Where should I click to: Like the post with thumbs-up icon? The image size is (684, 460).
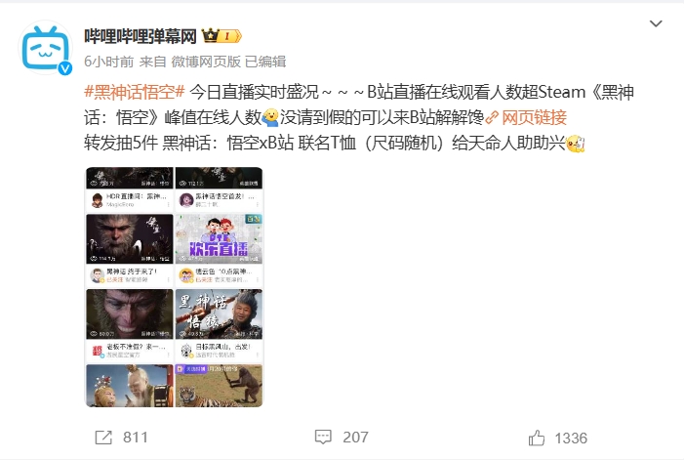coord(537,438)
